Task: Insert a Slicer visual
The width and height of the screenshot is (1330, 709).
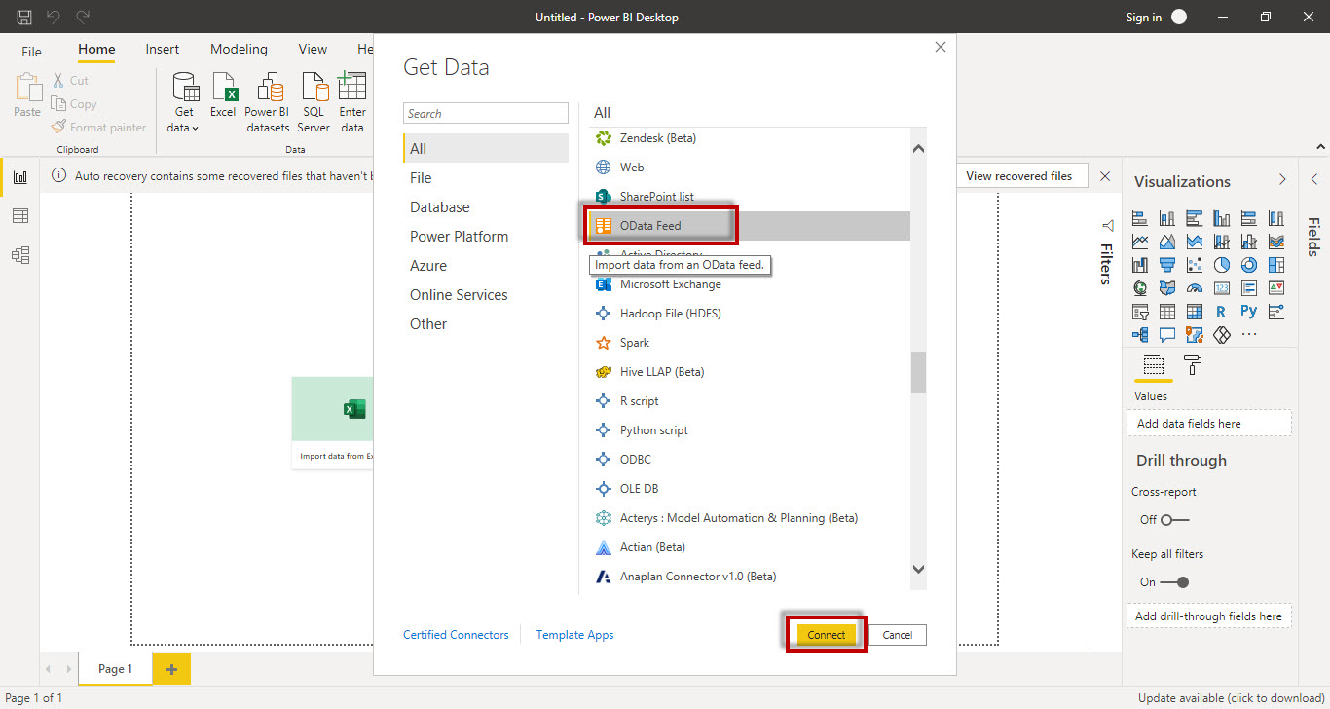Action: click(x=1140, y=311)
